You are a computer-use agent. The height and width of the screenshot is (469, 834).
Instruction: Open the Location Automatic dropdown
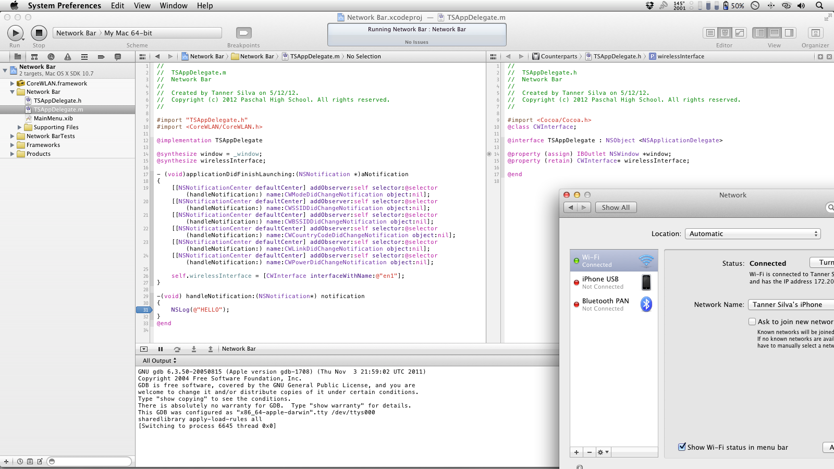(x=753, y=234)
